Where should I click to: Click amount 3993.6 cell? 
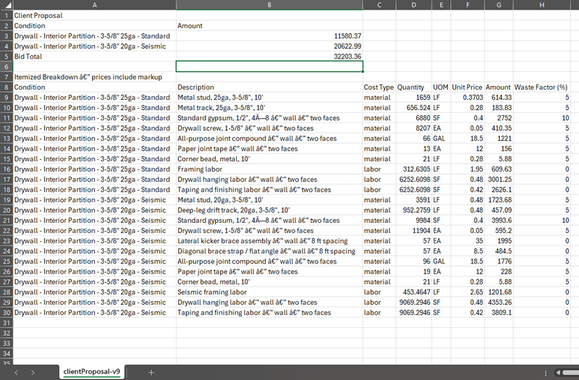(499, 221)
